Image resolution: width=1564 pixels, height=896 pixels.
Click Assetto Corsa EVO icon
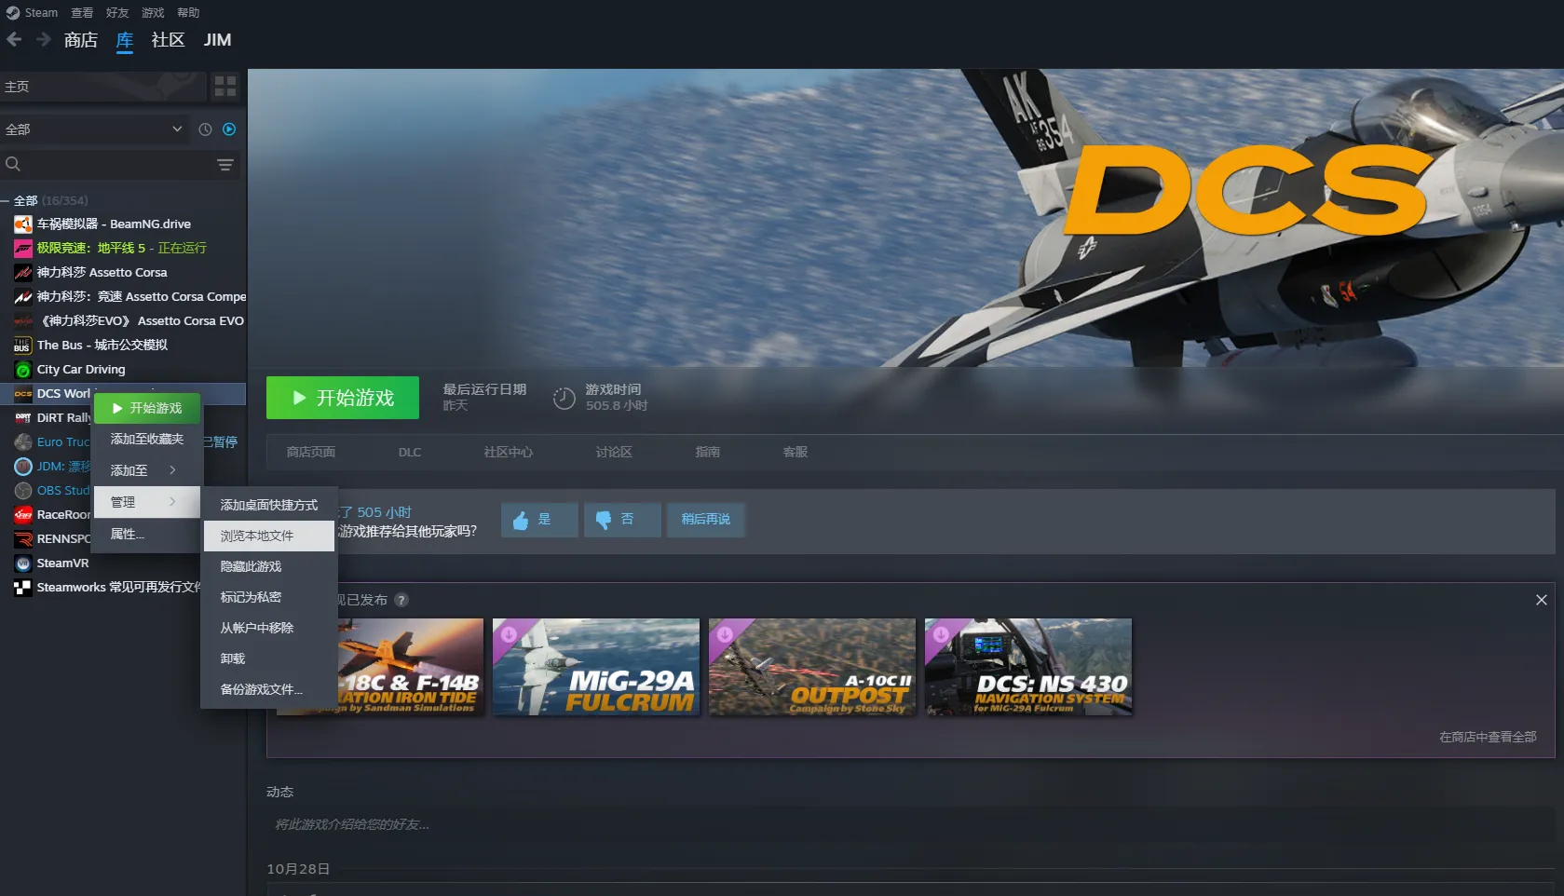pyautogui.click(x=23, y=320)
